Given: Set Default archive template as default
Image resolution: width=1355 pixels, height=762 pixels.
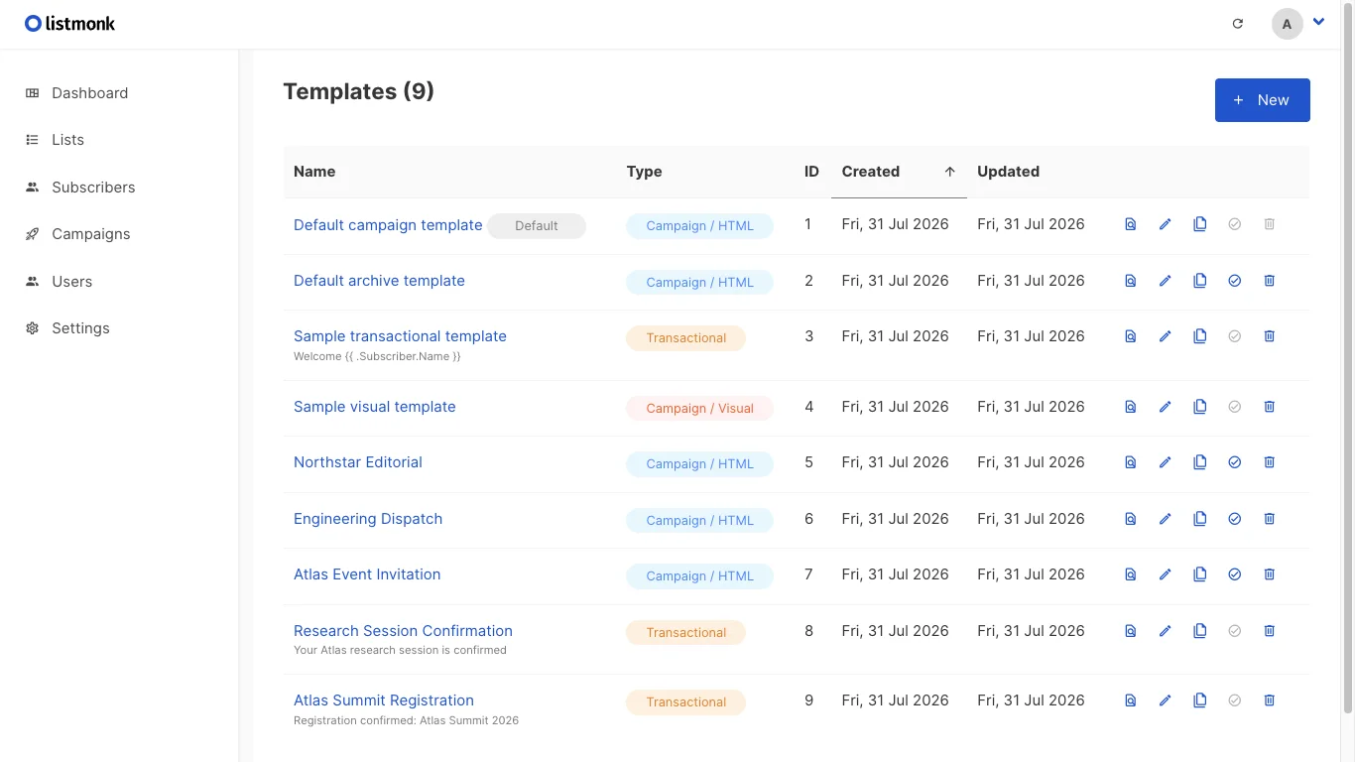Looking at the screenshot, I should tap(1235, 281).
